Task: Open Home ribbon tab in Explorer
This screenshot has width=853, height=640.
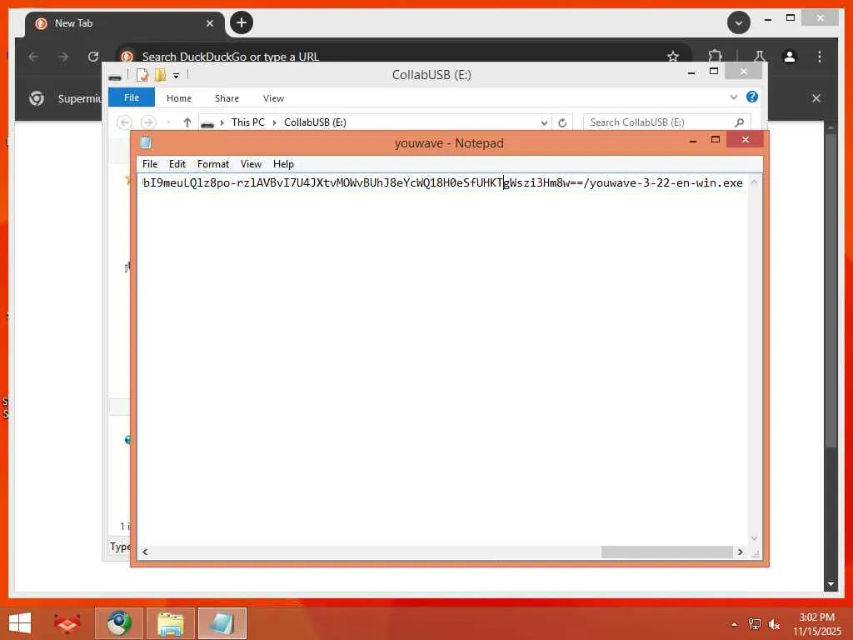Action: (179, 98)
